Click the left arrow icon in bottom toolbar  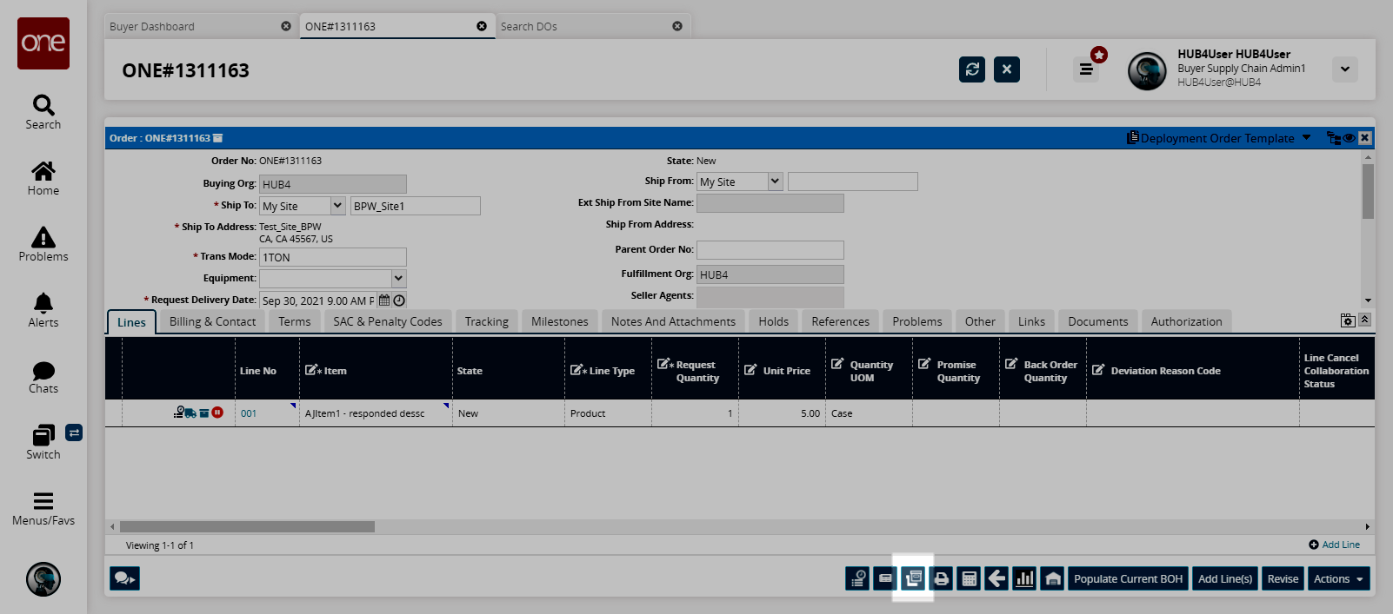pyautogui.click(x=996, y=578)
